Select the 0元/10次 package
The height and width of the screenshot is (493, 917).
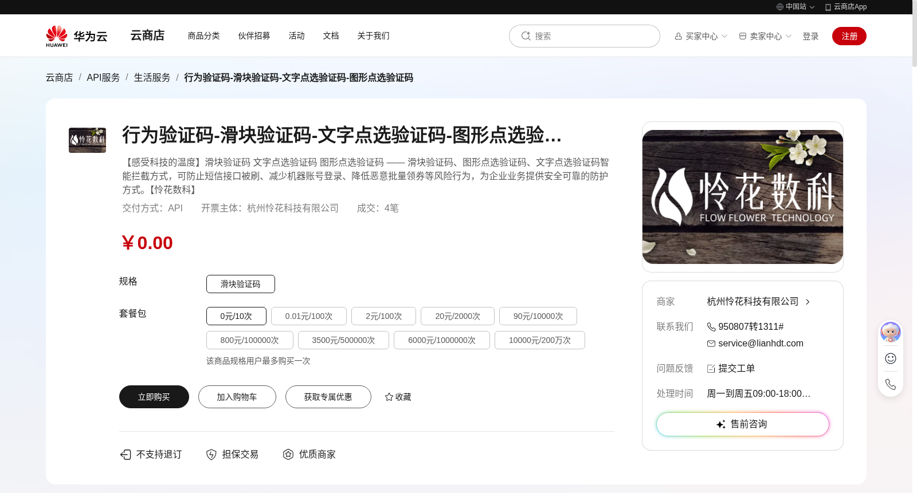[236, 316]
